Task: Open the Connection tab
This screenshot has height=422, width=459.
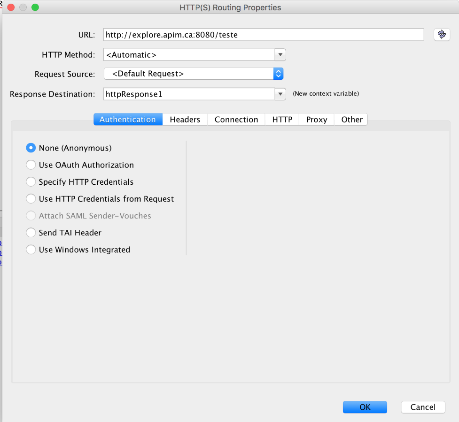Action: (236, 119)
